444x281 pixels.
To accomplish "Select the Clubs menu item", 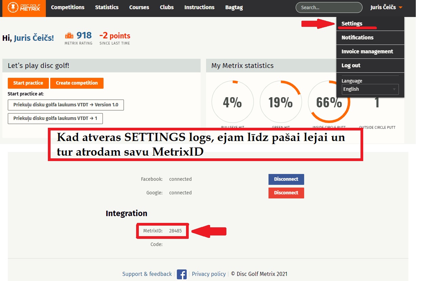I will [x=167, y=7].
